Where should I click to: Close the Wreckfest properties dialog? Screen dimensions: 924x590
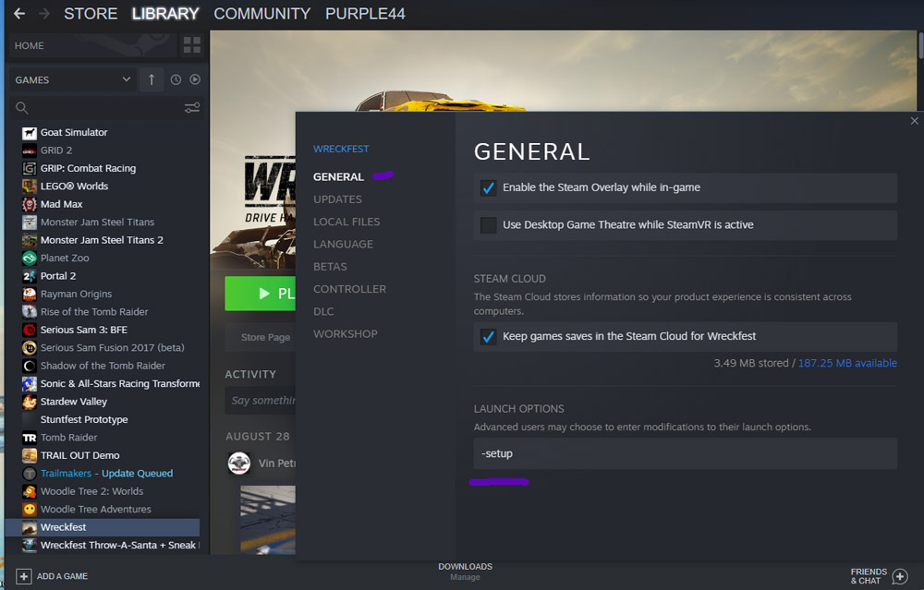(914, 121)
